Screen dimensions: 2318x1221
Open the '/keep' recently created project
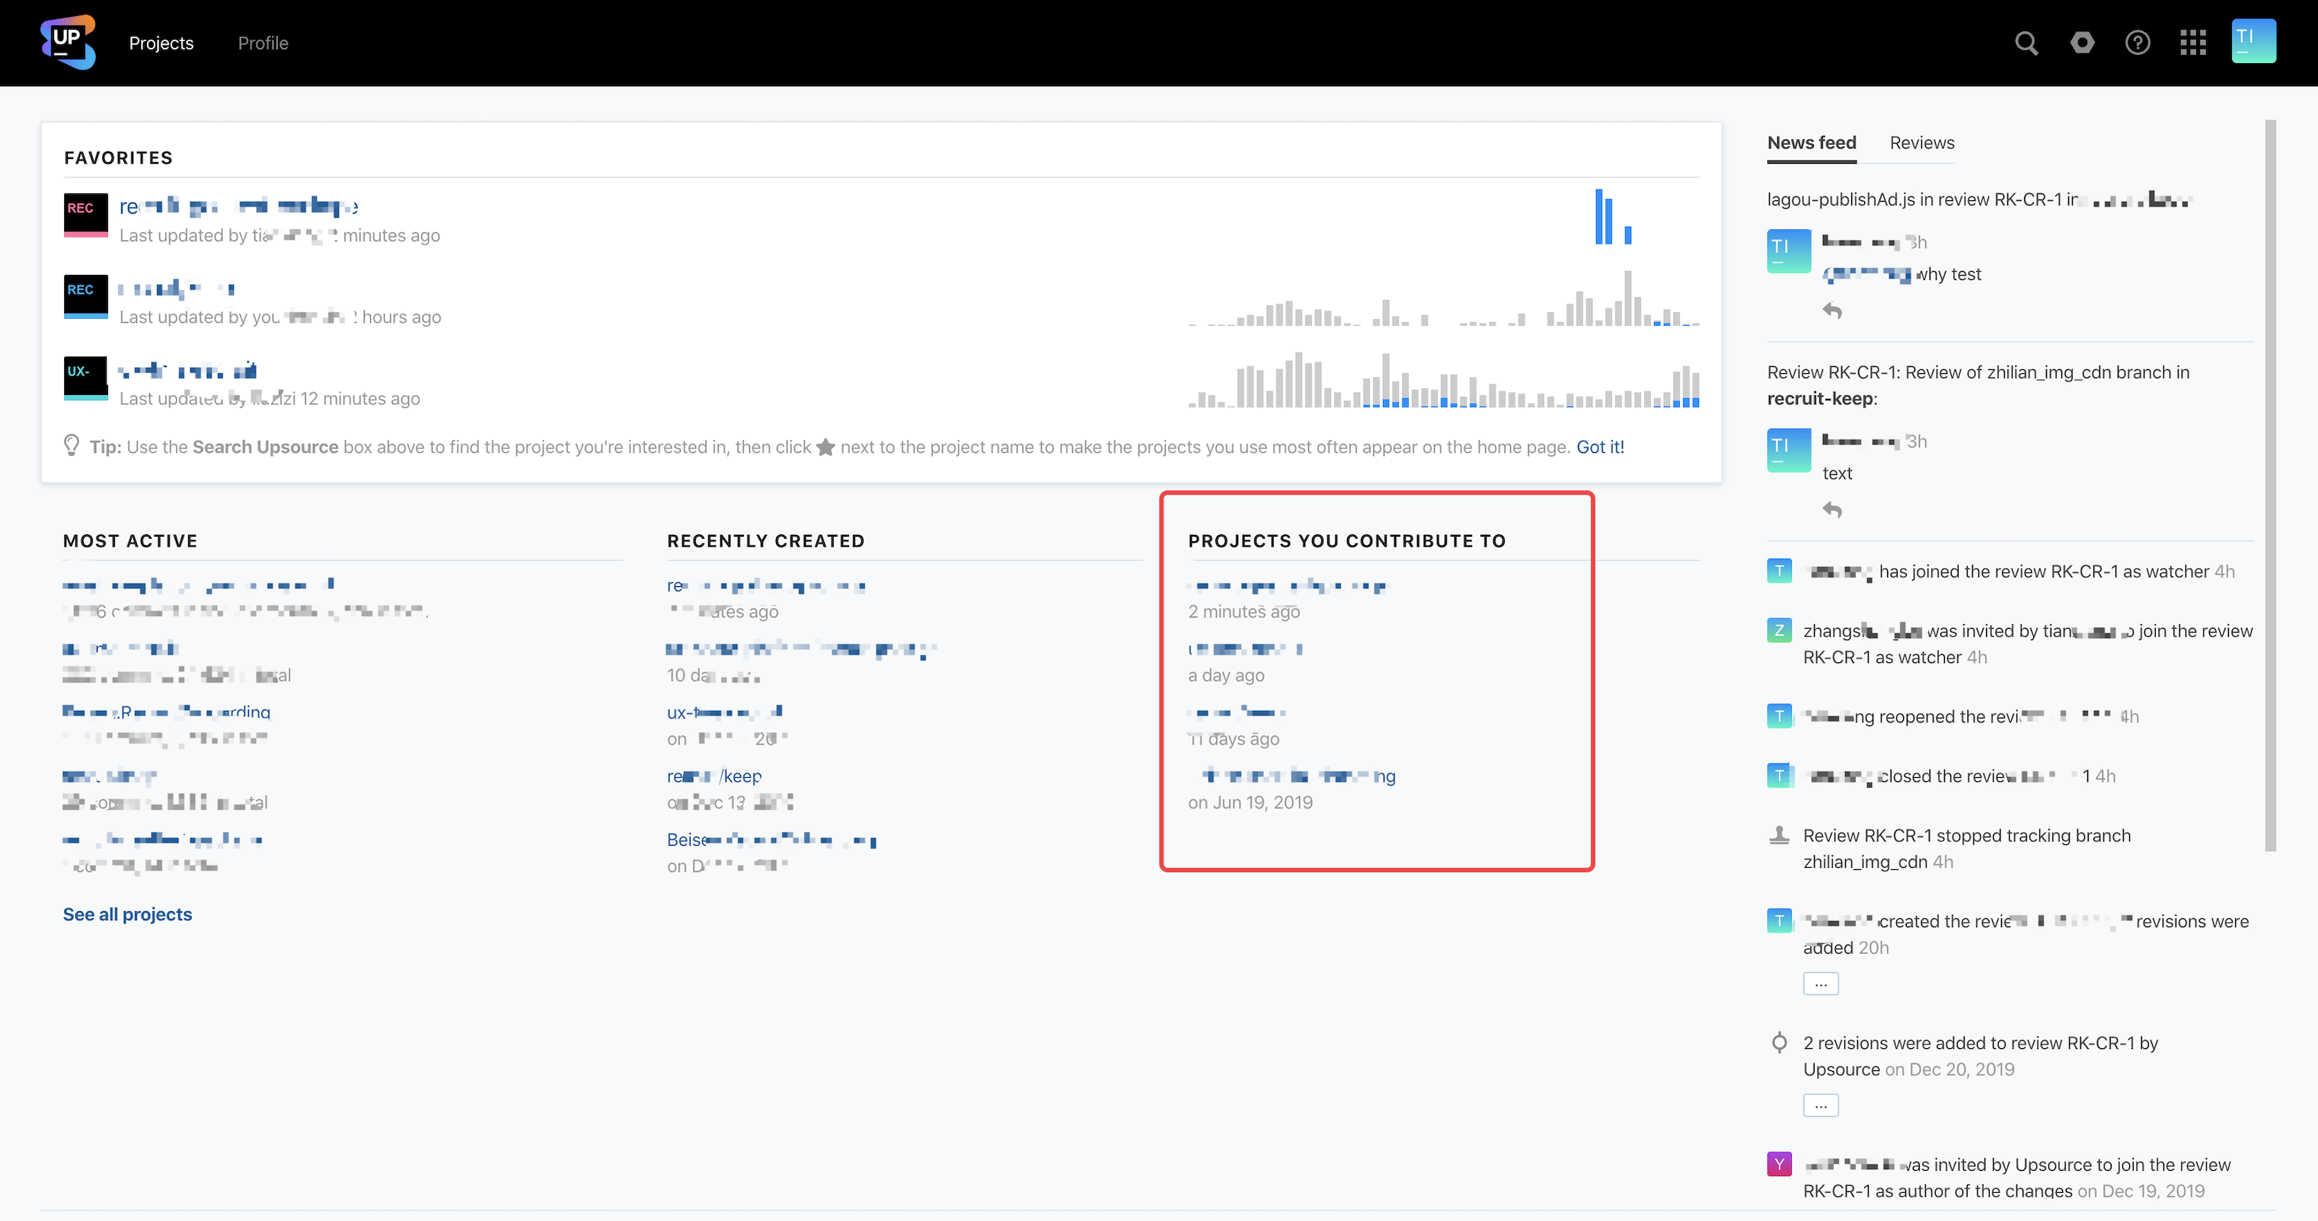[x=714, y=776]
